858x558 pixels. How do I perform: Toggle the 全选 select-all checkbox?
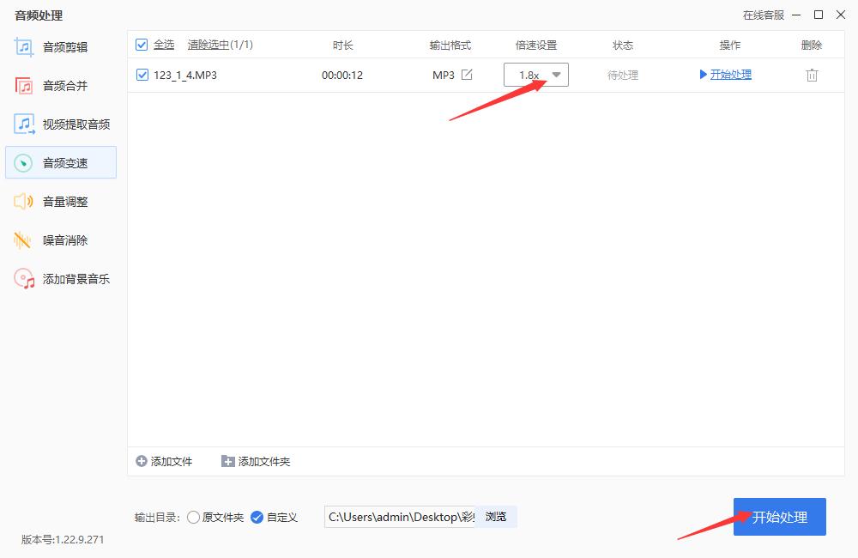click(142, 44)
